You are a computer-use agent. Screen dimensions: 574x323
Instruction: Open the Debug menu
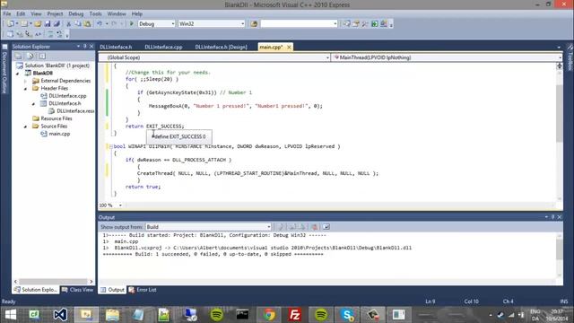(x=75, y=14)
